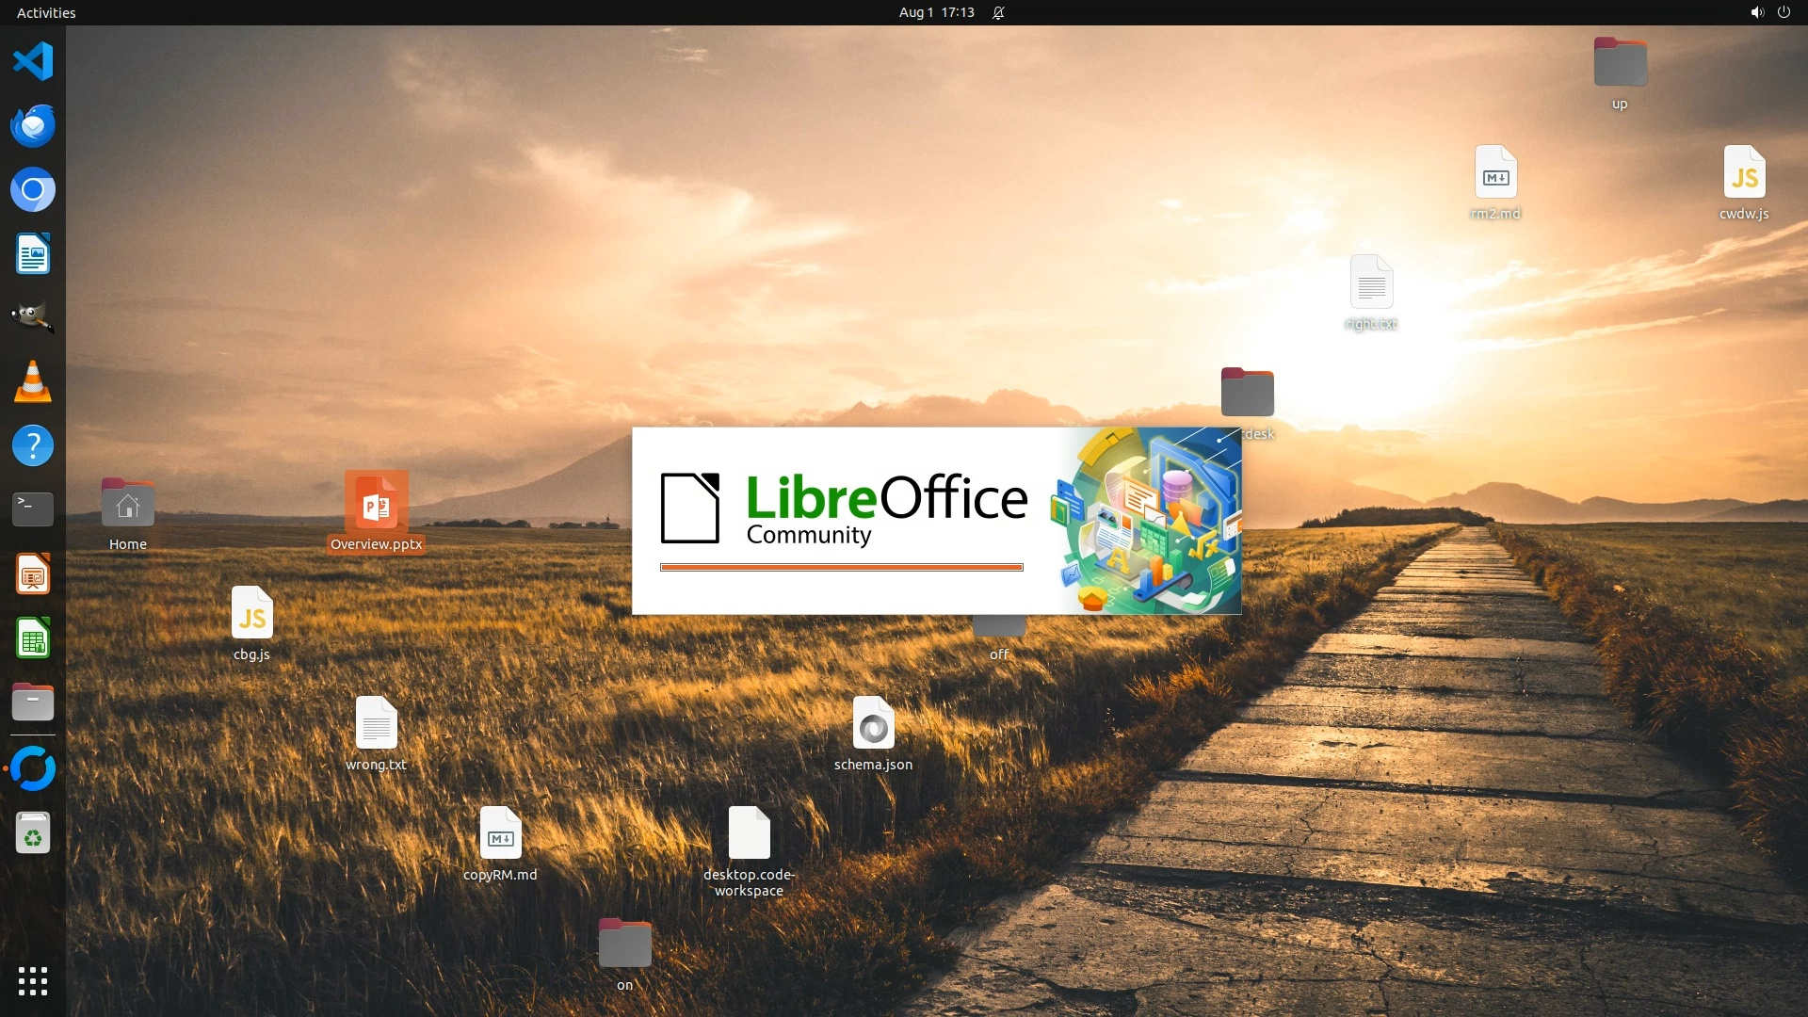The height and width of the screenshot is (1017, 1808).
Task: Select schema.json file on desktop
Action: click(873, 725)
